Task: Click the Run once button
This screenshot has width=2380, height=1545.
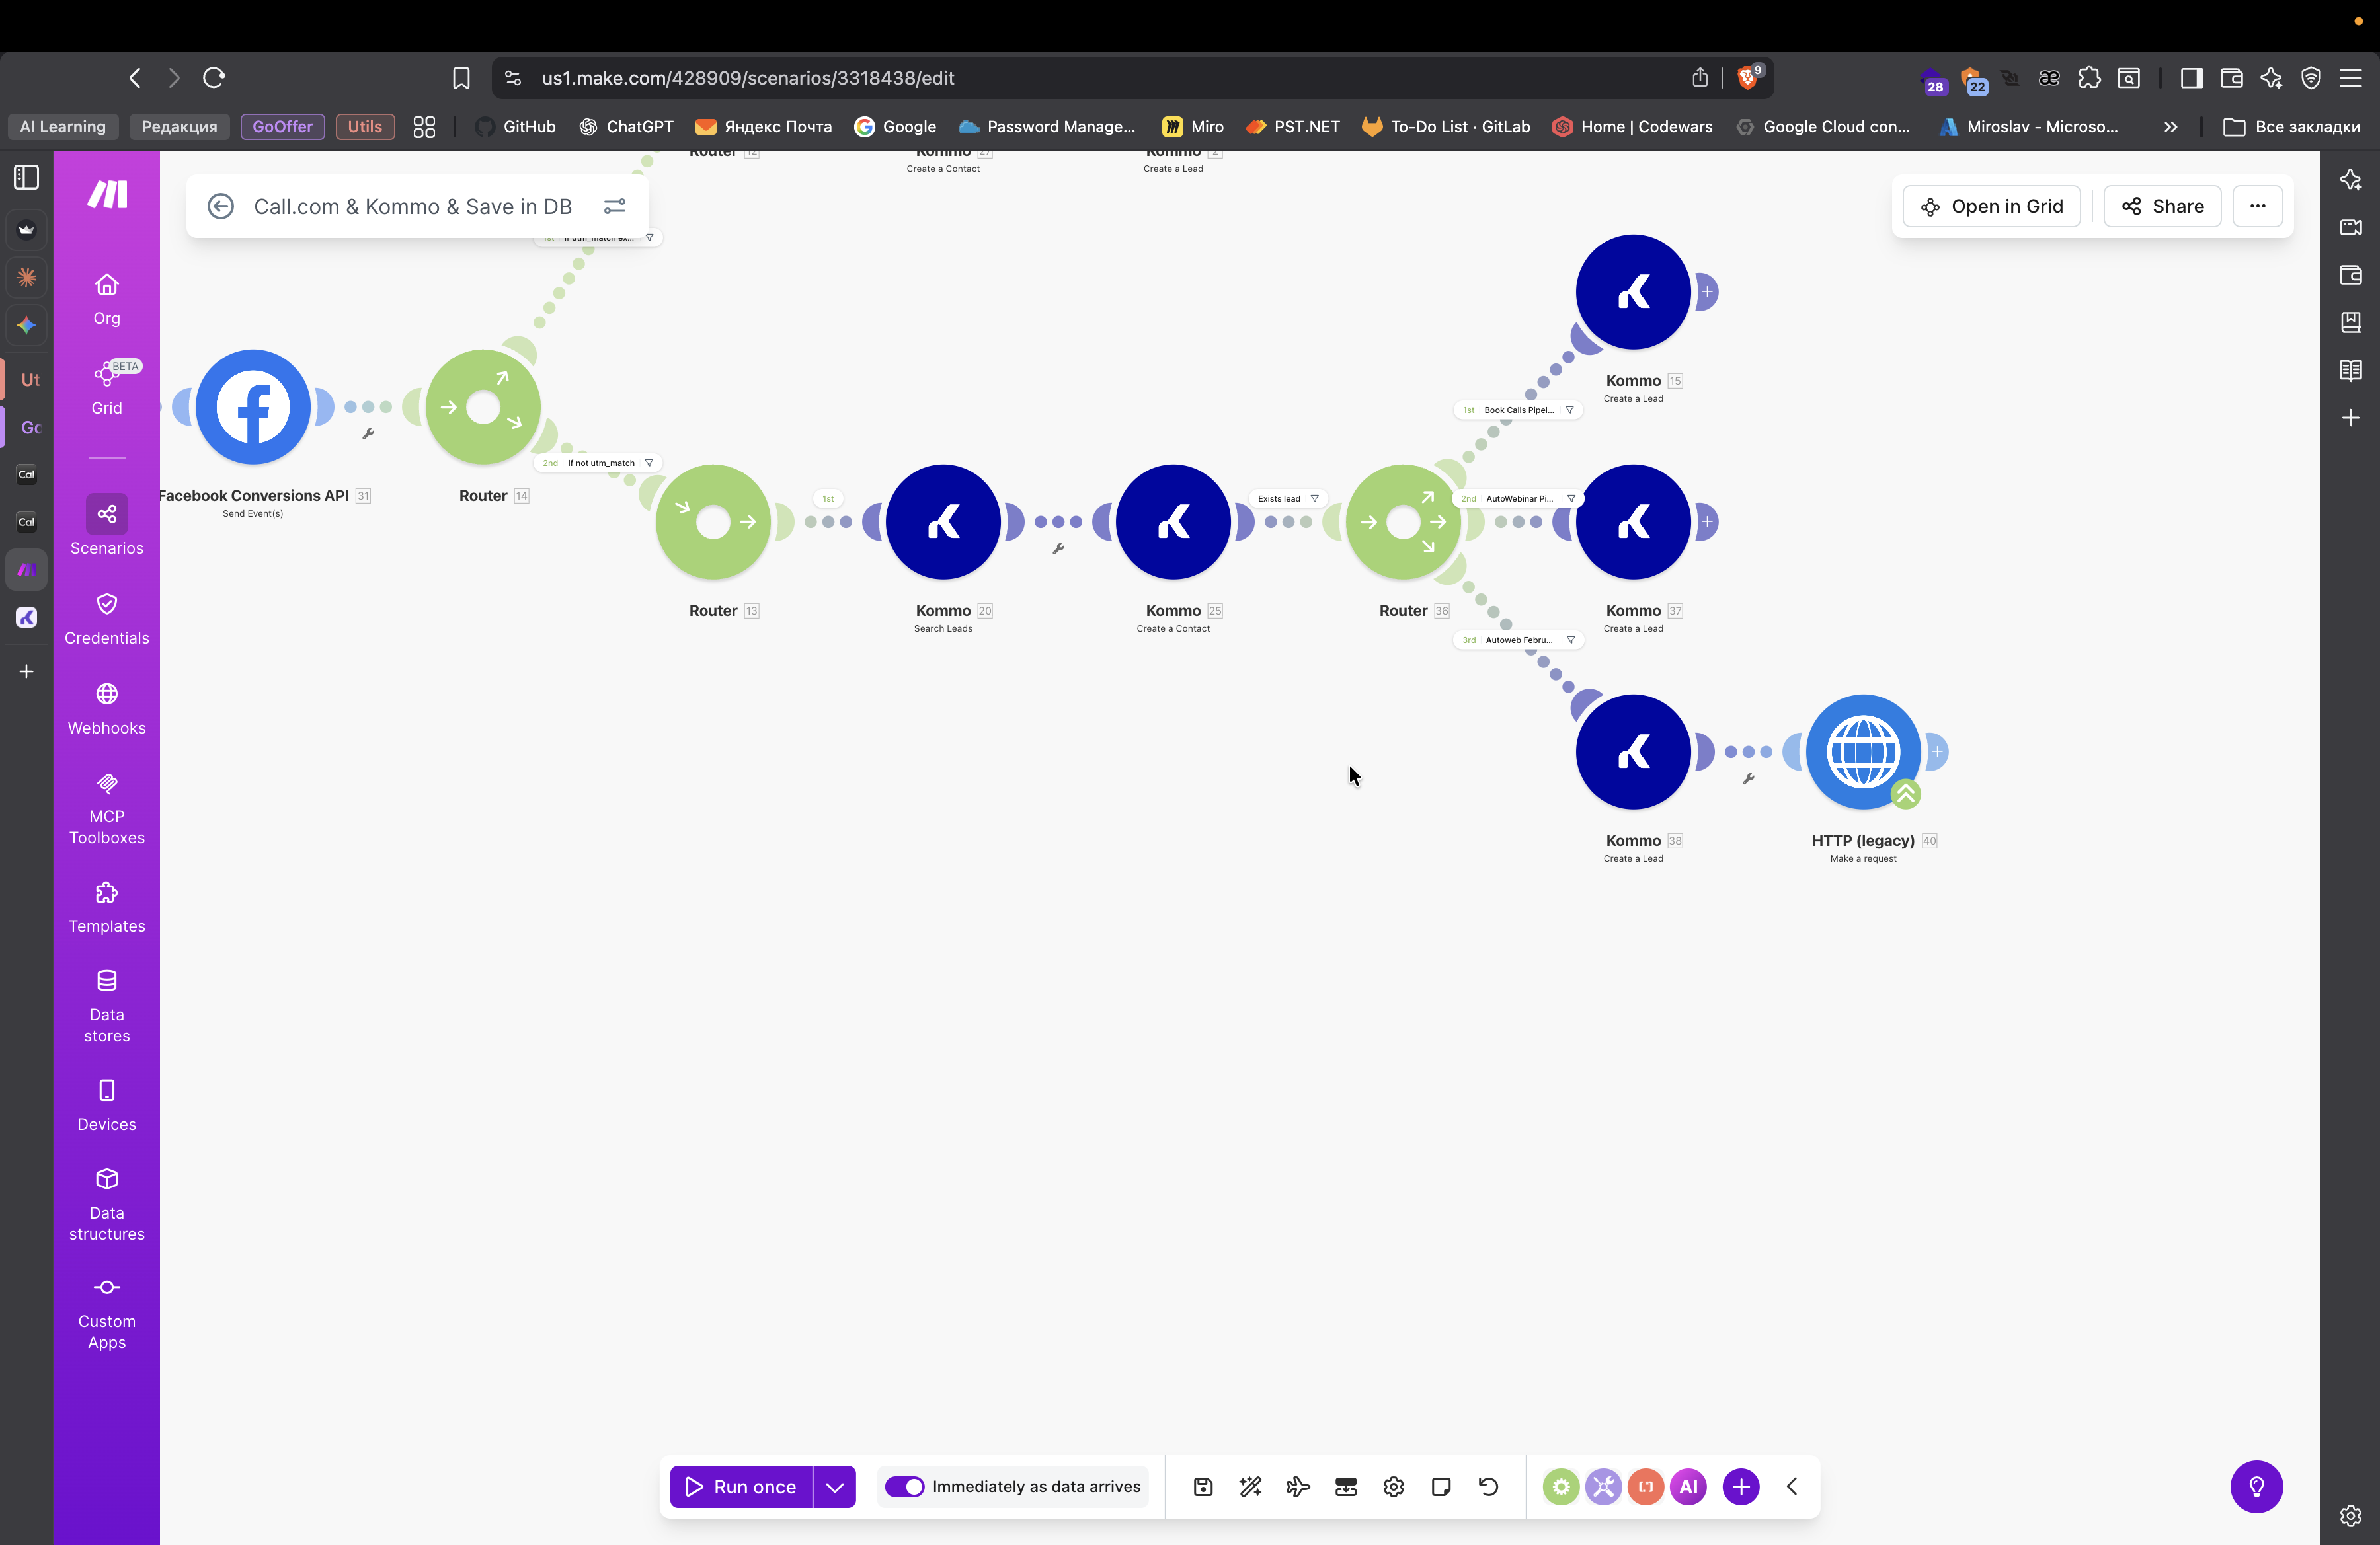Action: (x=741, y=1487)
